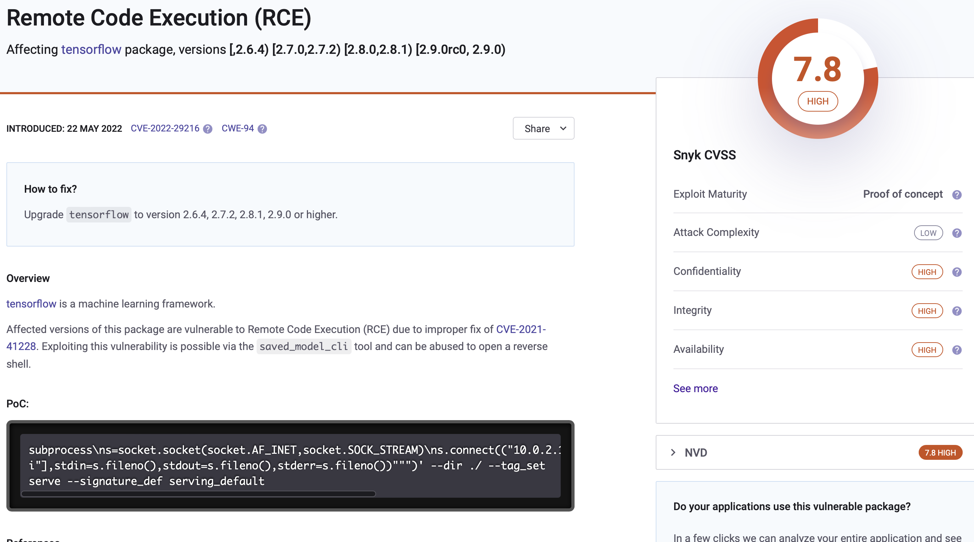Click PoC code block horizontal scrollbar

[x=198, y=493]
